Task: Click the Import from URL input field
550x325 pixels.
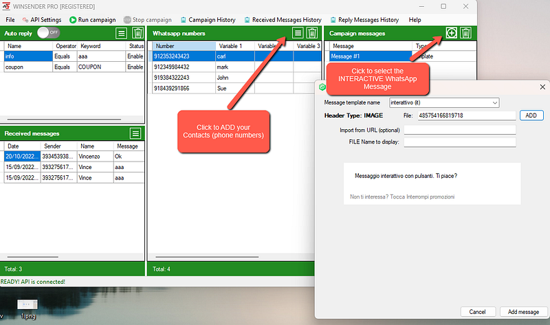Action: pos(459,130)
